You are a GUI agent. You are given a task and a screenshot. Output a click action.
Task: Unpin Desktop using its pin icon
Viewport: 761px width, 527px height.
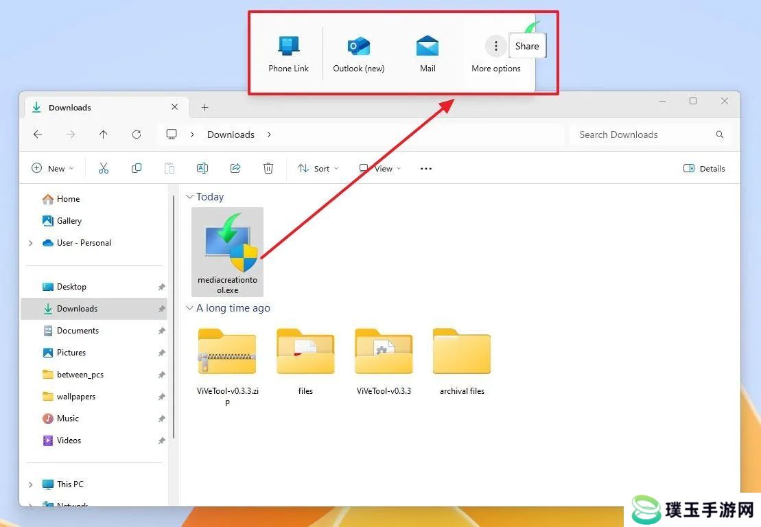click(x=162, y=287)
